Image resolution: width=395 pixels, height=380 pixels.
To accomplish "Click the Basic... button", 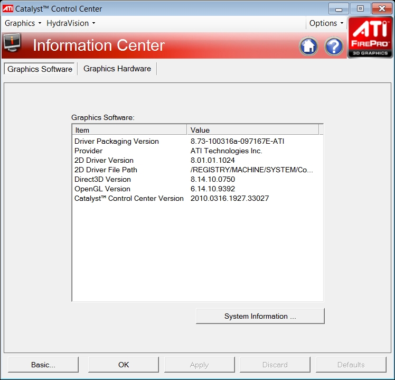I will (x=43, y=365).
